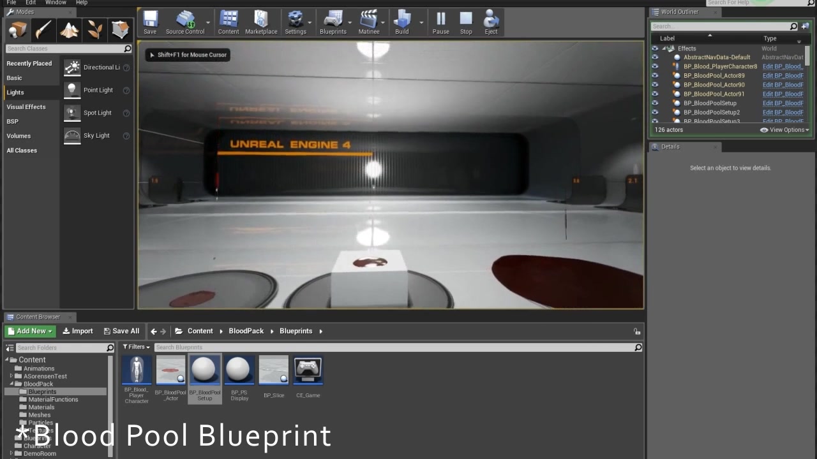Click the Directional Light icon
Screen dimensions: 817x459
(72, 67)
